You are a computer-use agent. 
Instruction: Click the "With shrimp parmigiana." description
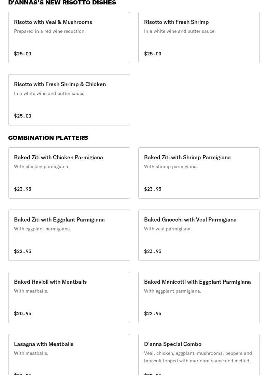(171, 166)
